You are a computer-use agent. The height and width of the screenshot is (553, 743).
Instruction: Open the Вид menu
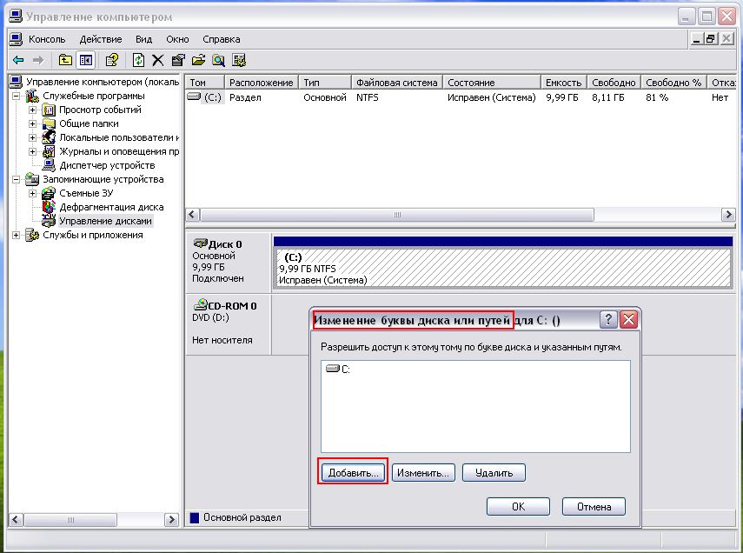(143, 39)
